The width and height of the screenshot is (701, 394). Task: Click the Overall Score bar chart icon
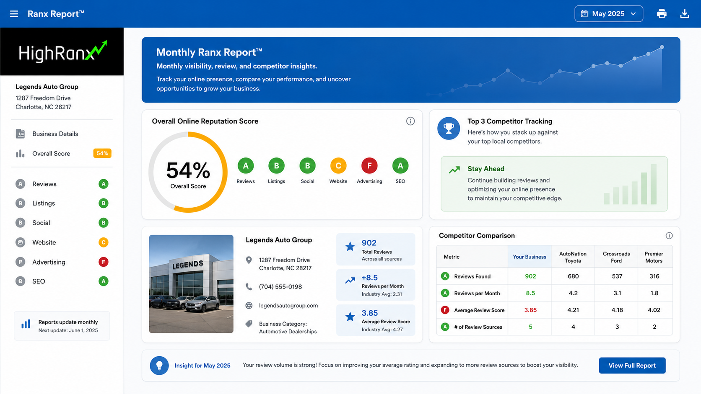pyautogui.click(x=20, y=154)
